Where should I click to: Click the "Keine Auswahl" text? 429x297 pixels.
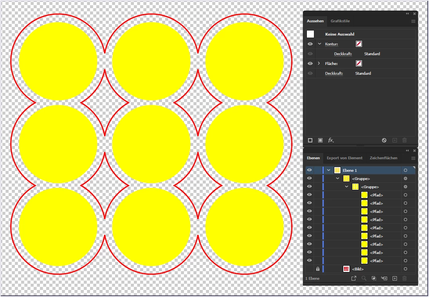[339, 34]
